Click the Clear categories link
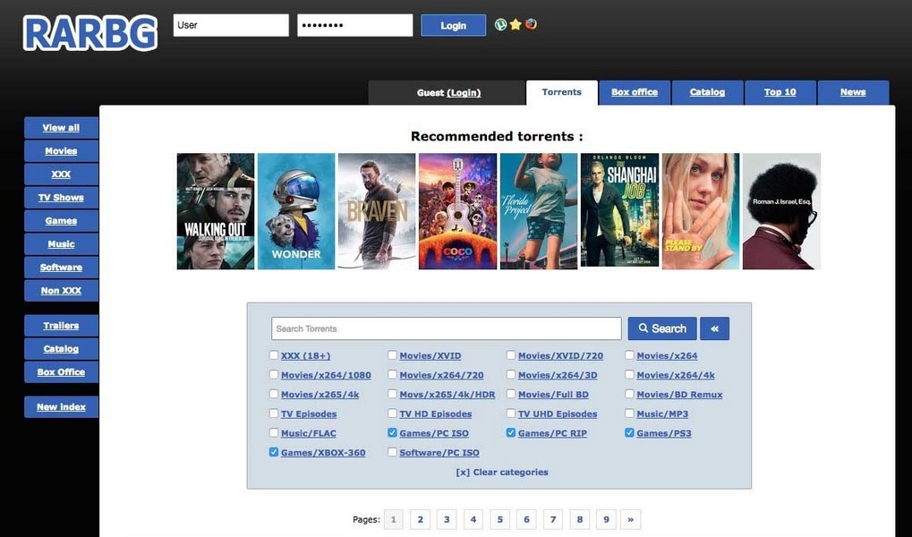 pos(502,473)
